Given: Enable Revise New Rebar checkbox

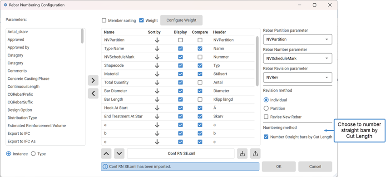Looking at the screenshot, I should [x=266, y=117].
